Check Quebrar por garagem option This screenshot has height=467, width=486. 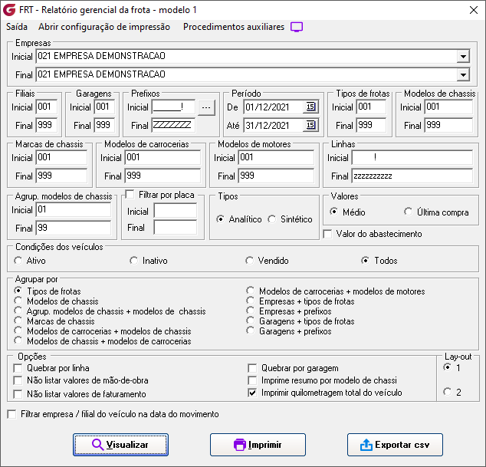tap(252, 368)
